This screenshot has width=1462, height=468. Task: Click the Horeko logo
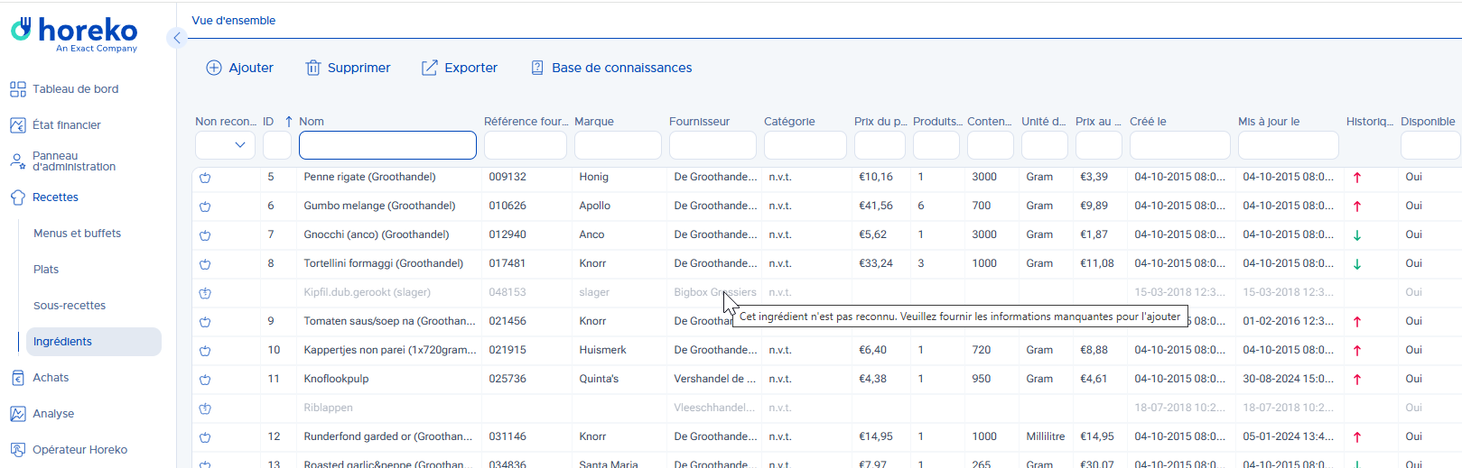coord(74,34)
